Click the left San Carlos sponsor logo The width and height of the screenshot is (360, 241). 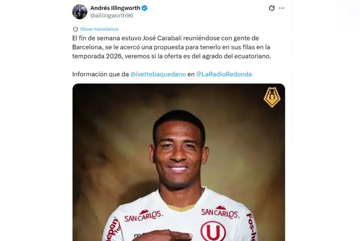tap(144, 216)
